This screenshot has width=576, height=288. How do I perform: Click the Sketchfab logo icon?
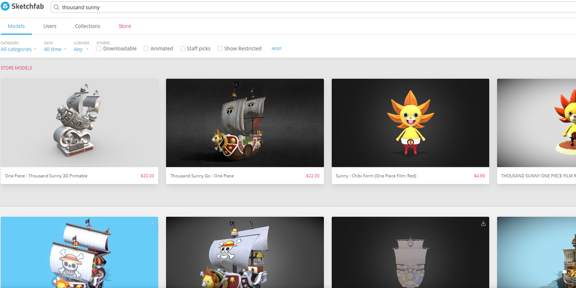tap(5, 6)
